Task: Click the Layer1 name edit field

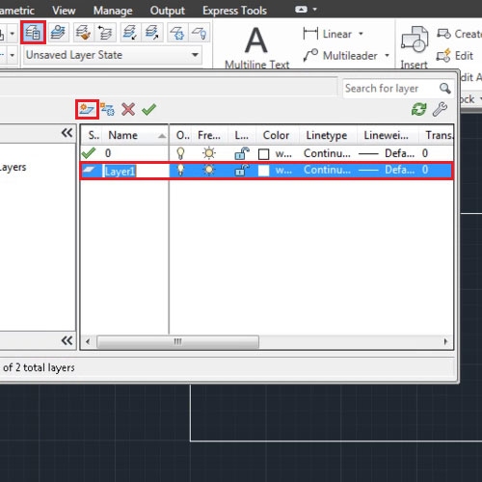Action: (136, 171)
